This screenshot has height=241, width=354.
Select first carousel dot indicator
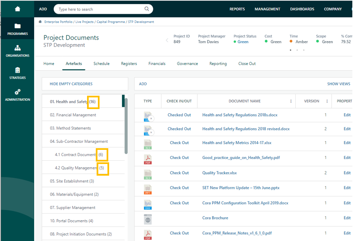click(x=291, y=50)
